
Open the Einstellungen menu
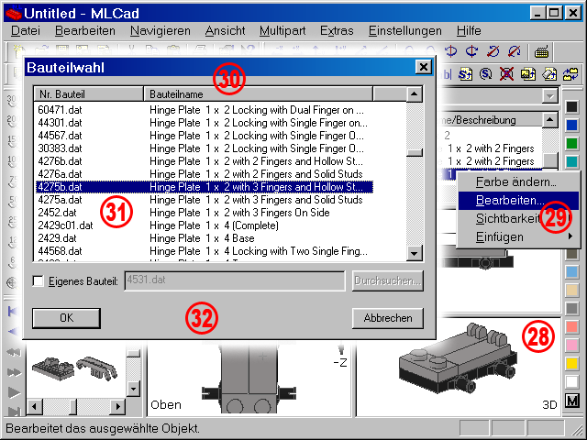(x=405, y=30)
